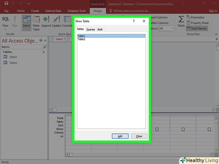Toggle the first visible Show checkbox
This screenshot has width=219, height=164.
[157, 129]
